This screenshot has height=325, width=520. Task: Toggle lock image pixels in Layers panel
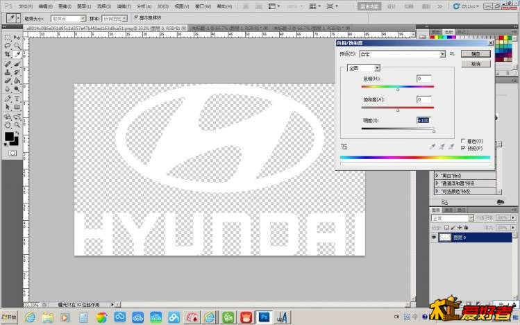pyautogui.click(x=453, y=228)
